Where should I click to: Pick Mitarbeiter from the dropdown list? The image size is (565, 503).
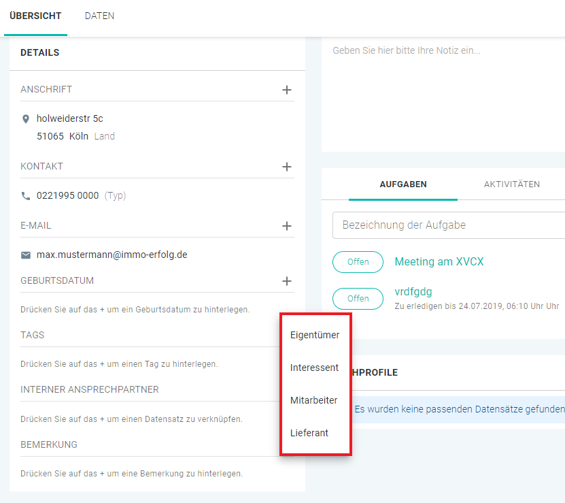pyautogui.click(x=313, y=400)
